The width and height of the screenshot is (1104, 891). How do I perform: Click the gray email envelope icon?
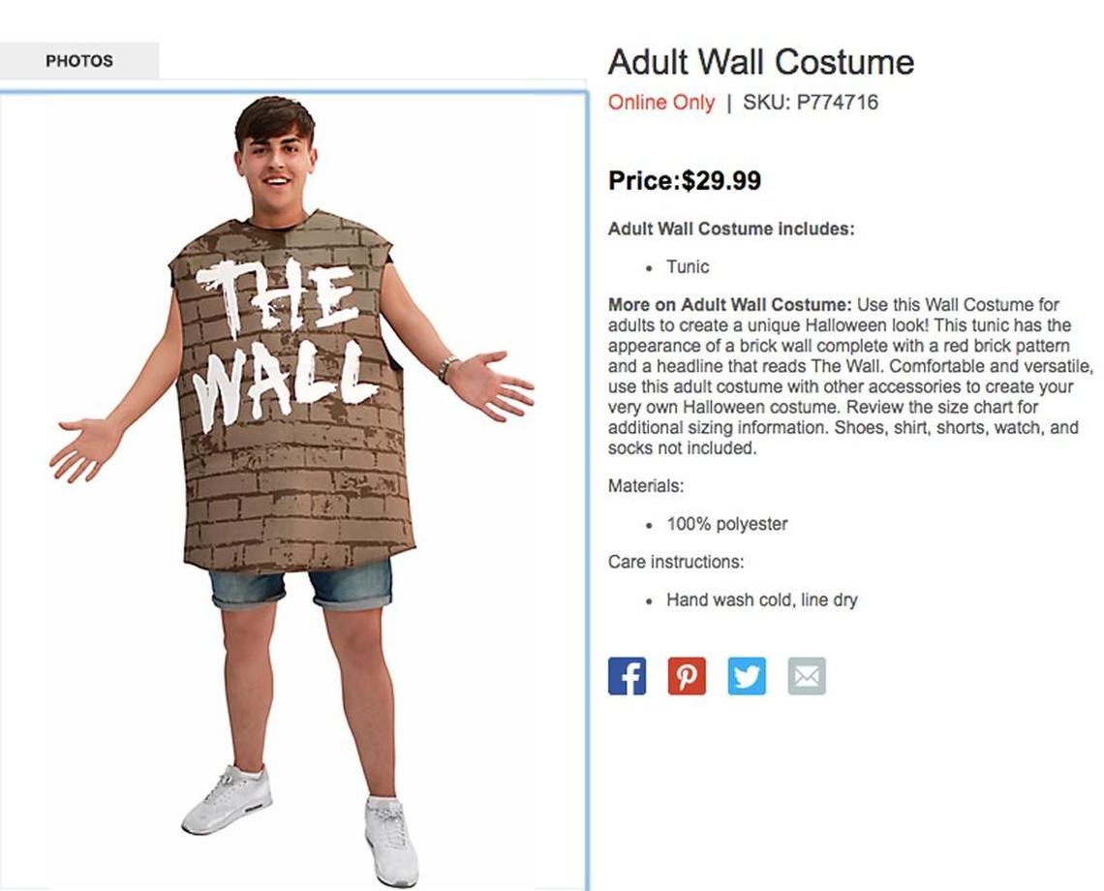806,676
